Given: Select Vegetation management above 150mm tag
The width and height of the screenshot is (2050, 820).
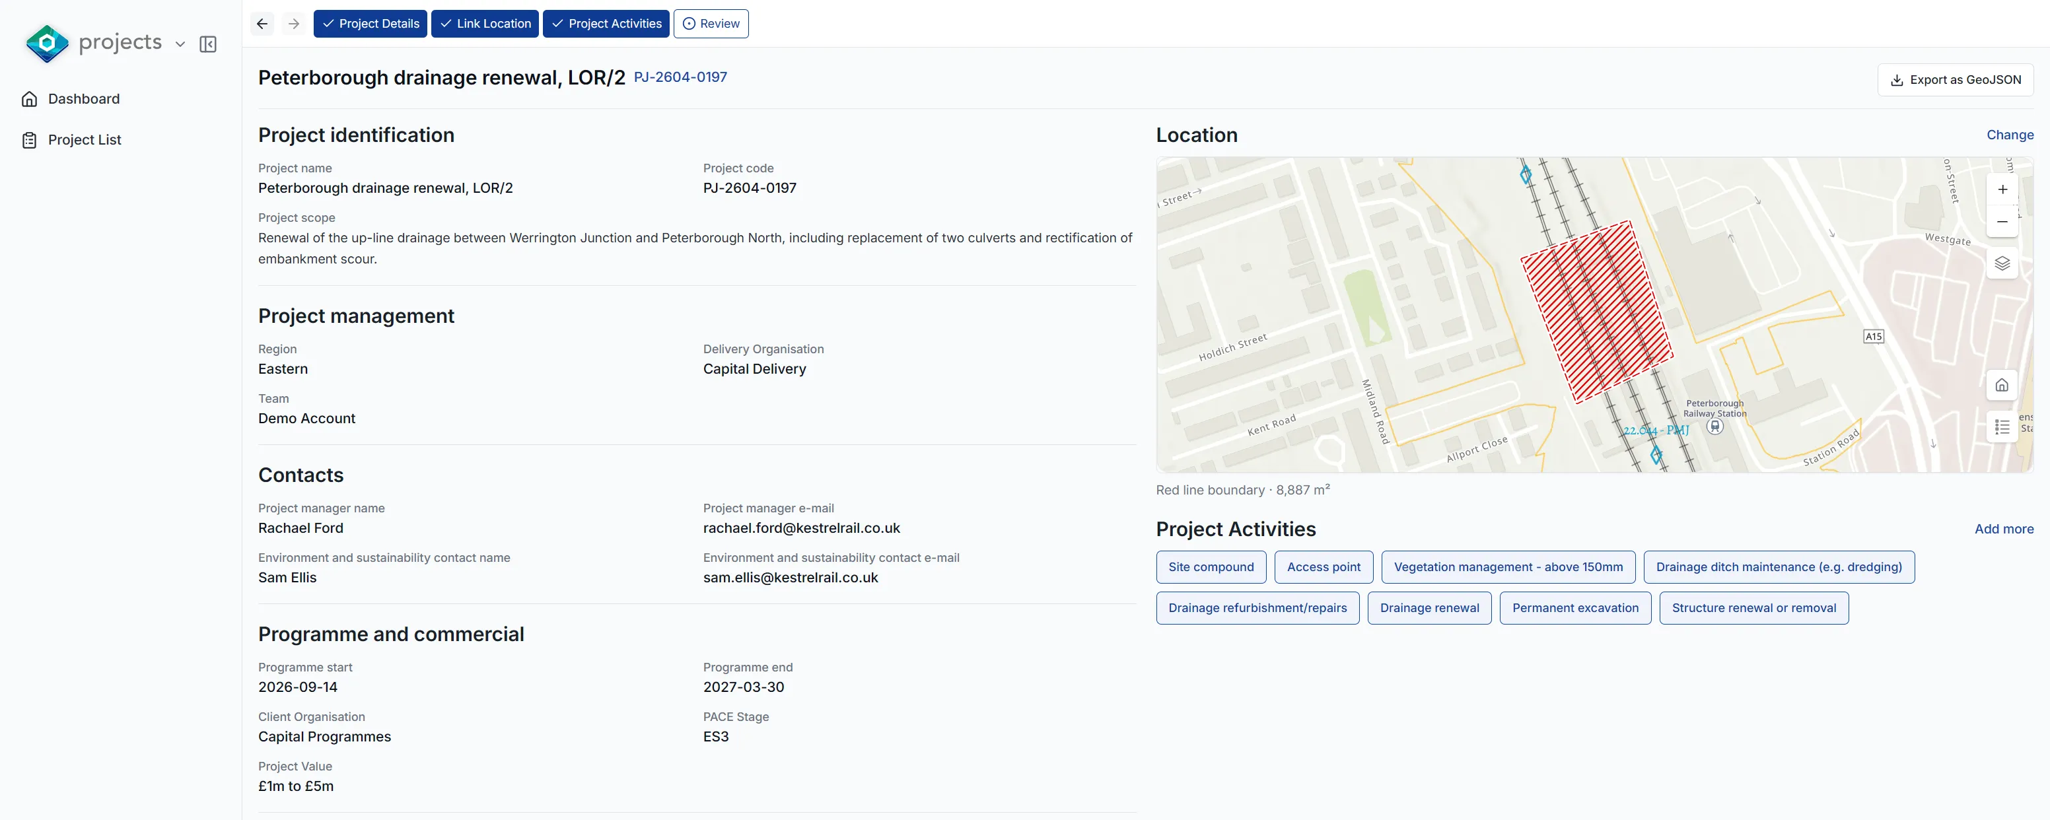Looking at the screenshot, I should [x=1508, y=567].
